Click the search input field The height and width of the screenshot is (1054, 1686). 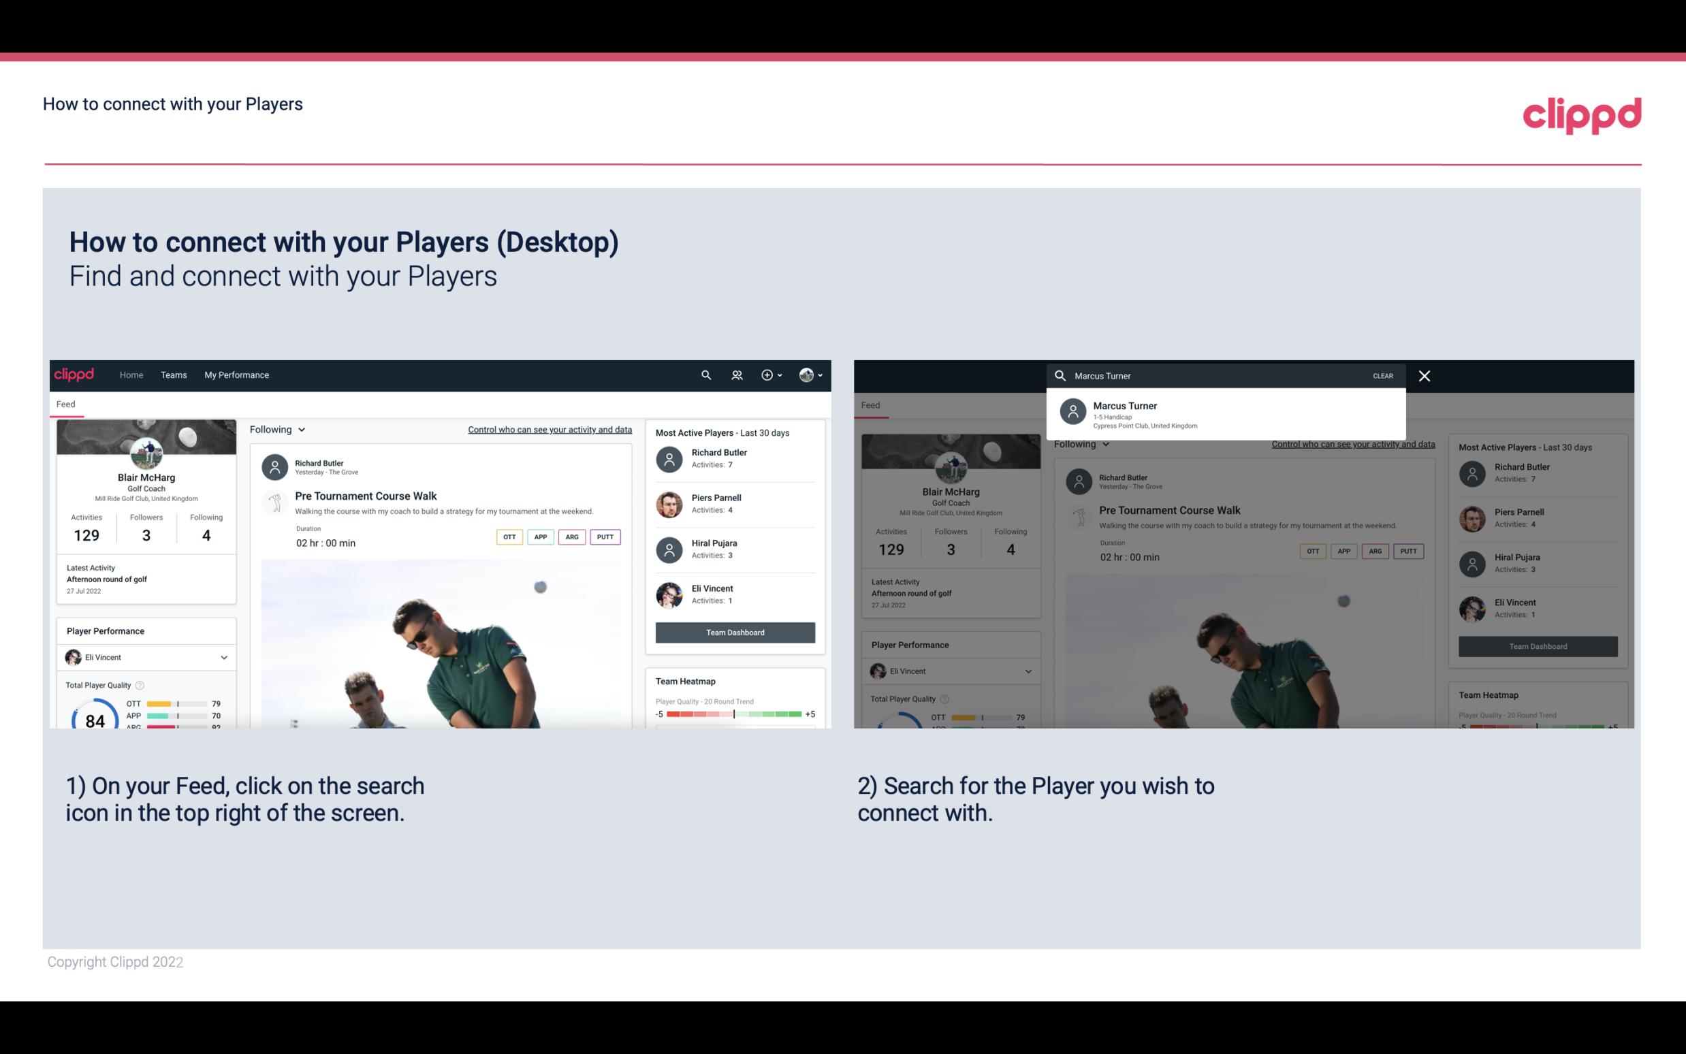pos(1220,375)
